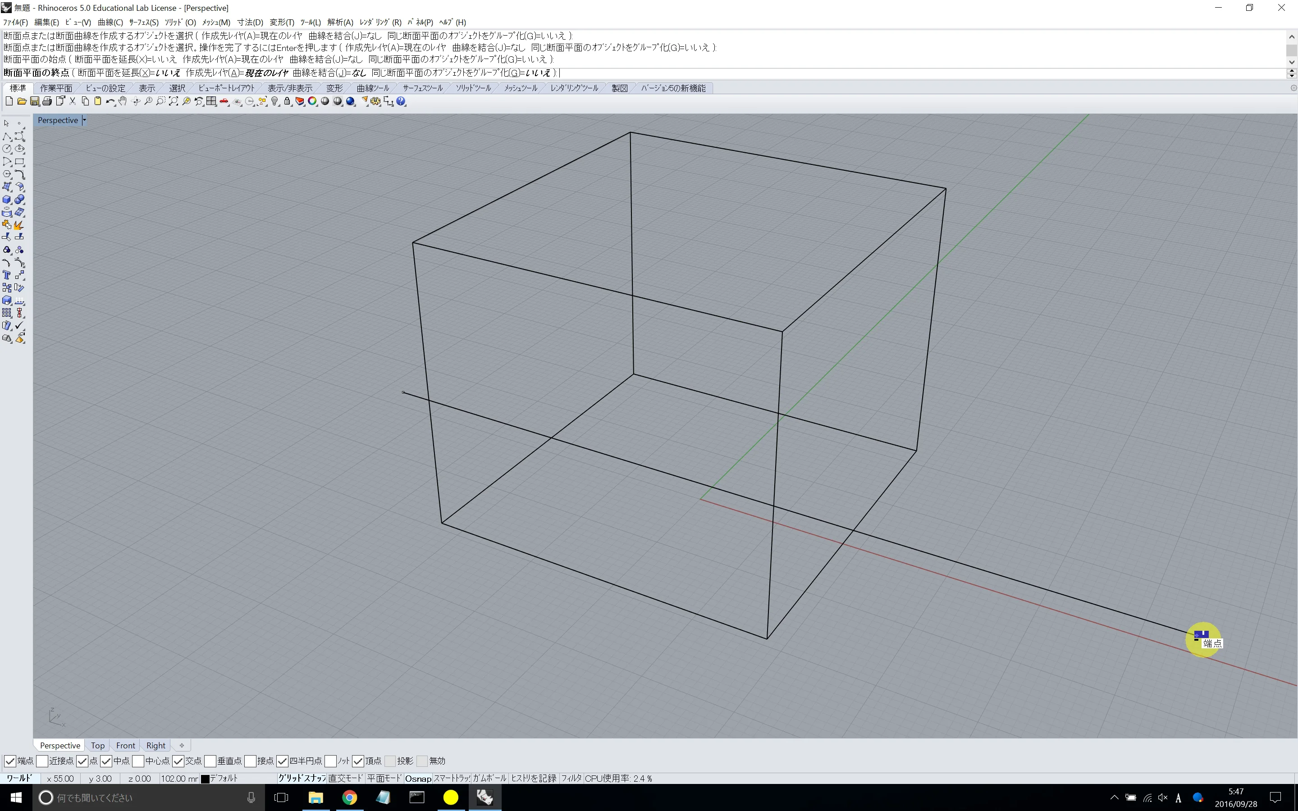Screen dimensions: 1298x811
Task: Click the Undo arrow icon
Action: click(110, 101)
